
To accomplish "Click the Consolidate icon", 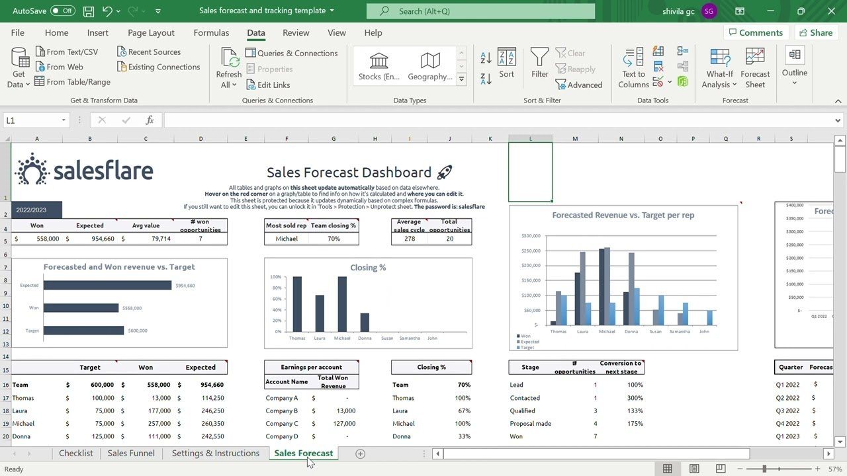I will click(683, 52).
